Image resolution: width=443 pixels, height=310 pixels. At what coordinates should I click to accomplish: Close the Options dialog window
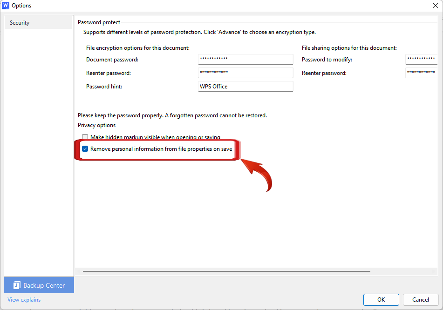point(436,6)
